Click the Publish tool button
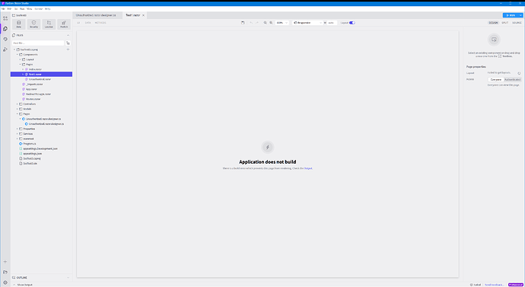 pyautogui.click(x=64, y=24)
